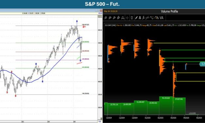Click the gauge arc tool icon
The height and width of the screenshot is (123, 205).
tap(156, 18)
